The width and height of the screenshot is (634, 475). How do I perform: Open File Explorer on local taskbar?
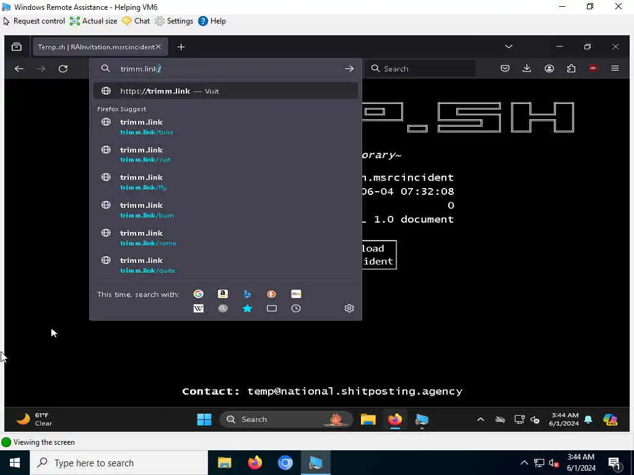pos(224,463)
